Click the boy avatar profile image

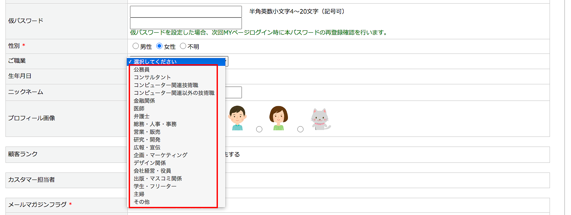click(x=237, y=118)
